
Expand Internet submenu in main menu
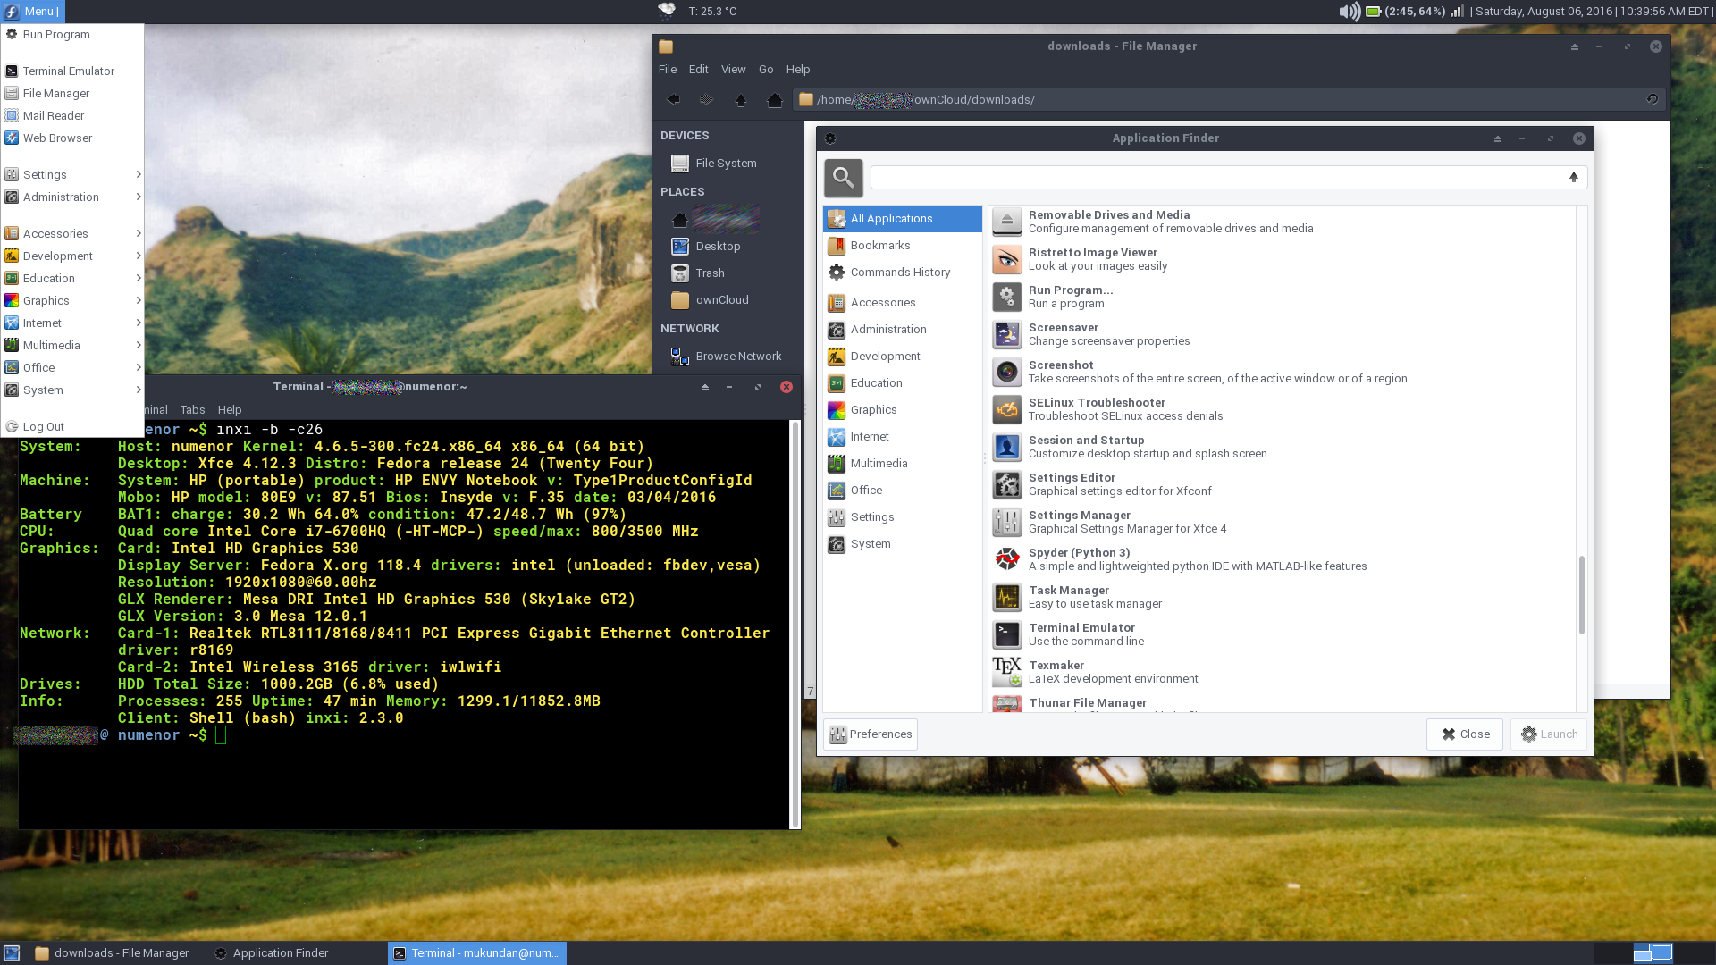(72, 323)
